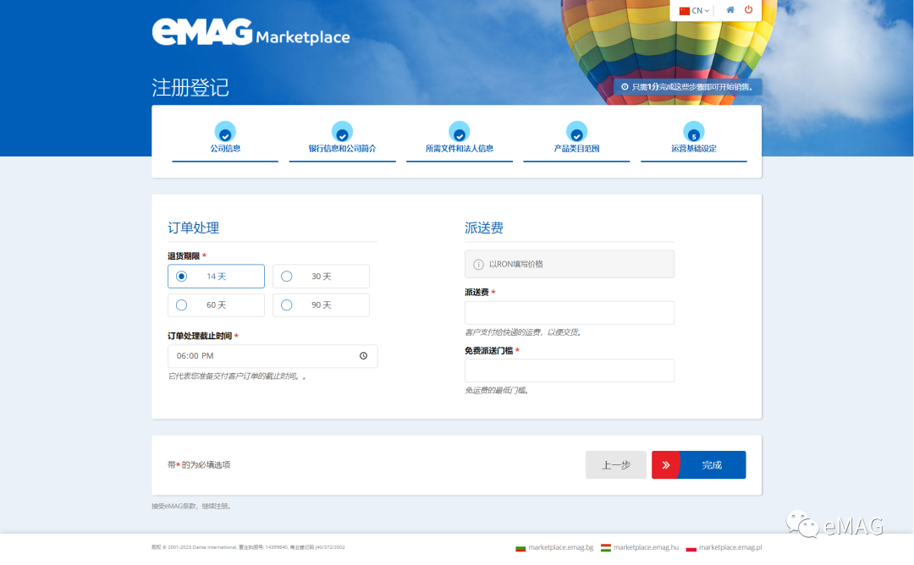
Task: Click inside the 派送费 input field
Action: (x=570, y=312)
